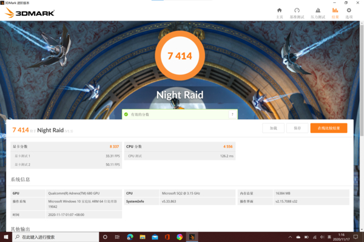This screenshot has width=364, height=242.
Task: Open the Office app on taskbar
Action: pos(167,237)
